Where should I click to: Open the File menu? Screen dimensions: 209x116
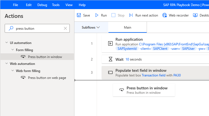click(15, 5)
